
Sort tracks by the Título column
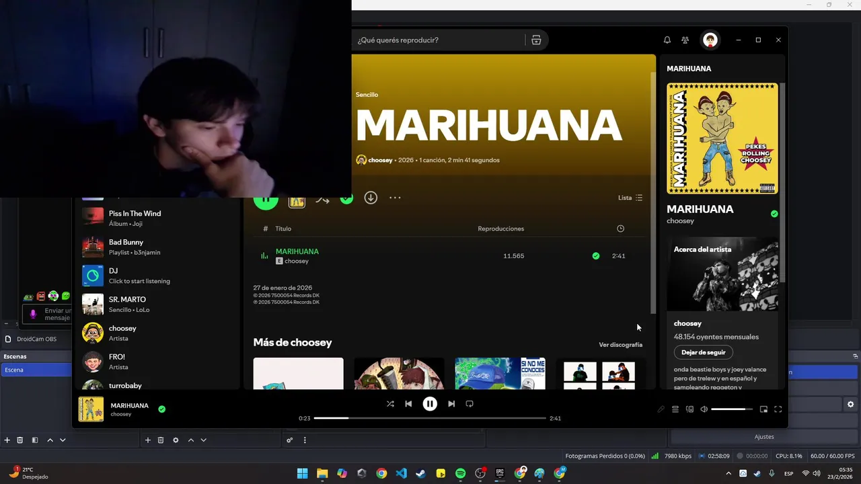(x=283, y=229)
